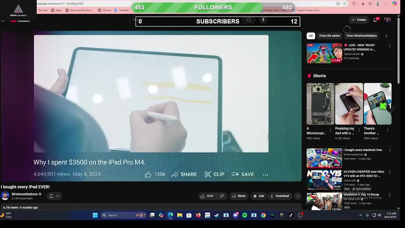Open the Sample Driver's Lice... bookmark

306,10
